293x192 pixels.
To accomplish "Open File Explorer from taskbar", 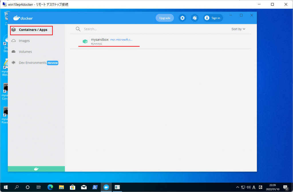I will click(x=61, y=187).
